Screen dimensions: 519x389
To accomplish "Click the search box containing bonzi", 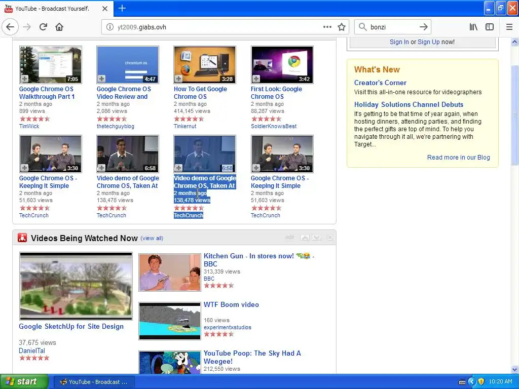I will click(x=392, y=27).
